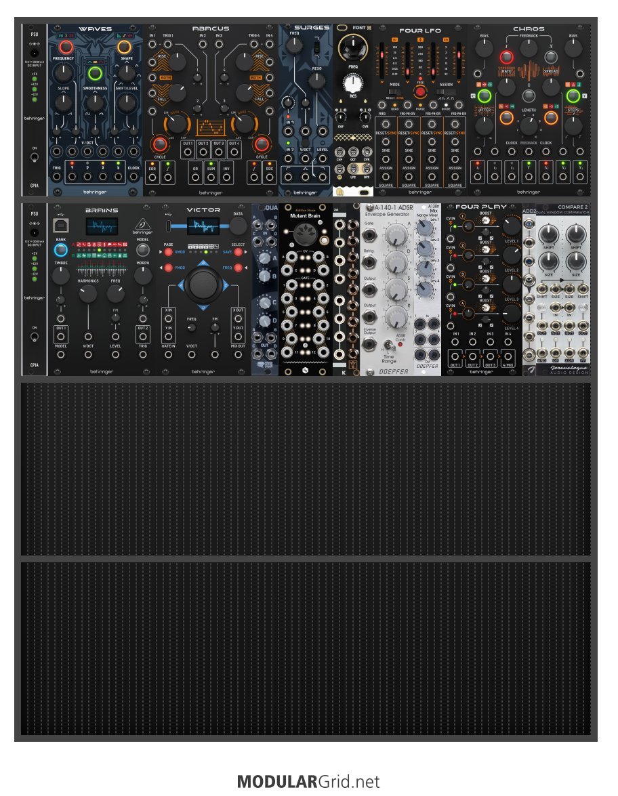This screenshot has height=796, width=618.
Task: Click the USB-B port icon on Brains
Action: coord(61,225)
